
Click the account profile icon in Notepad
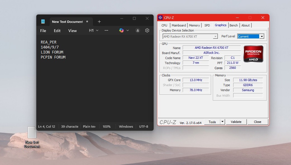pyautogui.click(x=137, y=31)
